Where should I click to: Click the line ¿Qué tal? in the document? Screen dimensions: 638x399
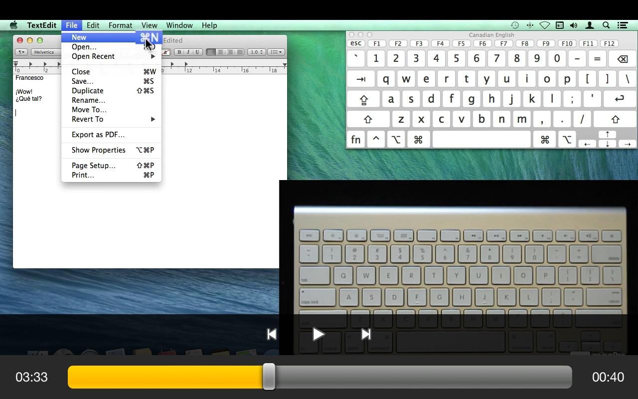tap(28, 99)
